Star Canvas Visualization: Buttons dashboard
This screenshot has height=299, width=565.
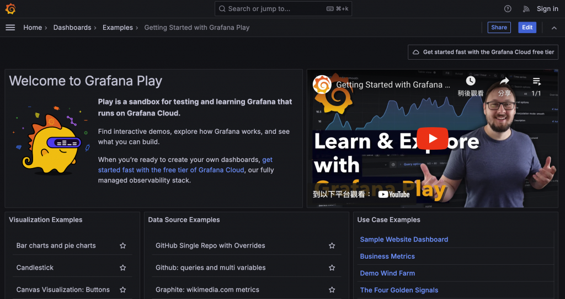(x=123, y=290)
